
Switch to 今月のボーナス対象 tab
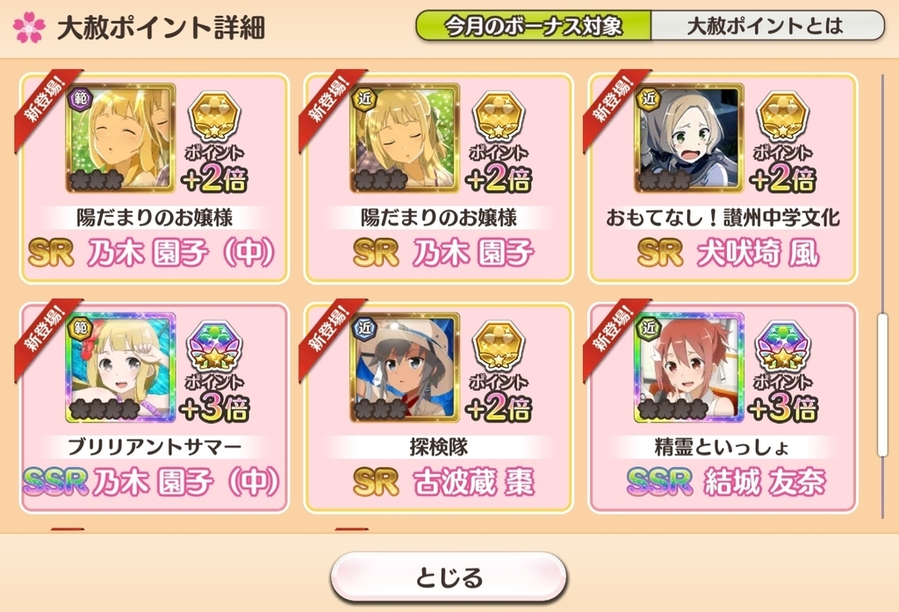[x=533, y=25]
